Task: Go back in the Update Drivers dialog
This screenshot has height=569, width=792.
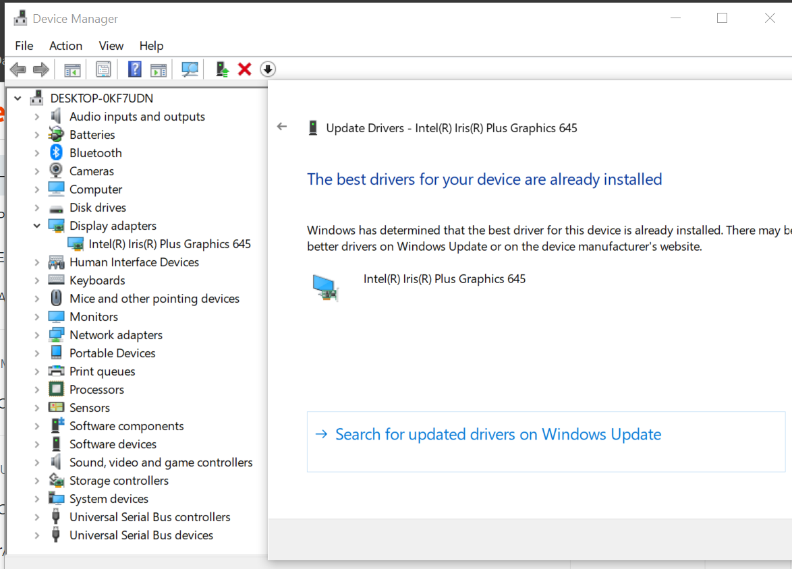Action: 282,127
